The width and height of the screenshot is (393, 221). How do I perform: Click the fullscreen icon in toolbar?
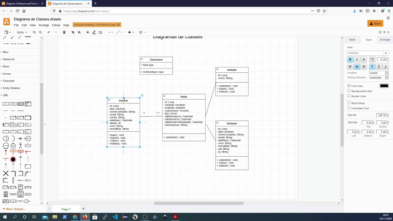[380, 32]
